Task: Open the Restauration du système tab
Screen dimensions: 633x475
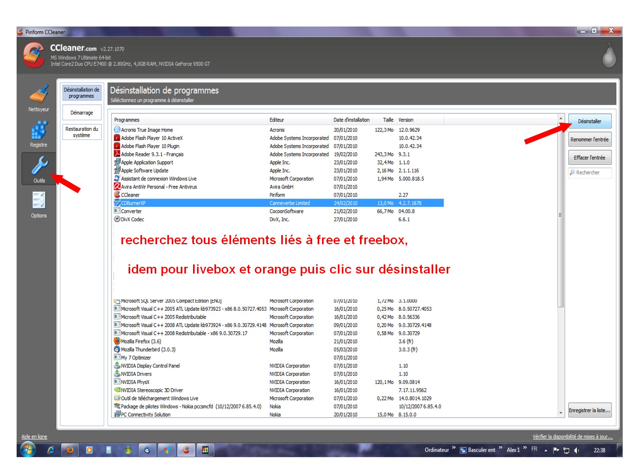Action: coord(81,132)
